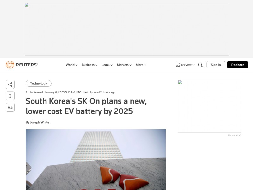Open the search magnifier icon

click(x=200, y=65)
